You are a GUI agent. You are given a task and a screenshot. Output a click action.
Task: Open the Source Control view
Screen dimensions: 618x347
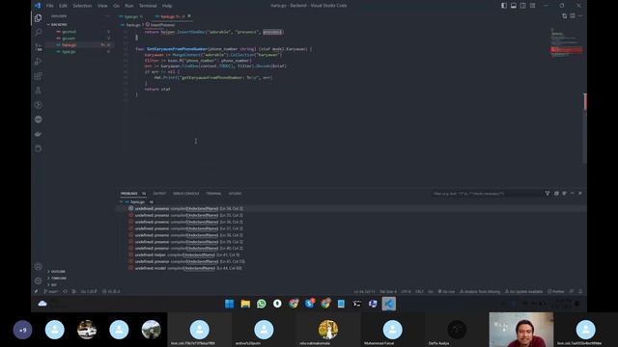(39, 47)
